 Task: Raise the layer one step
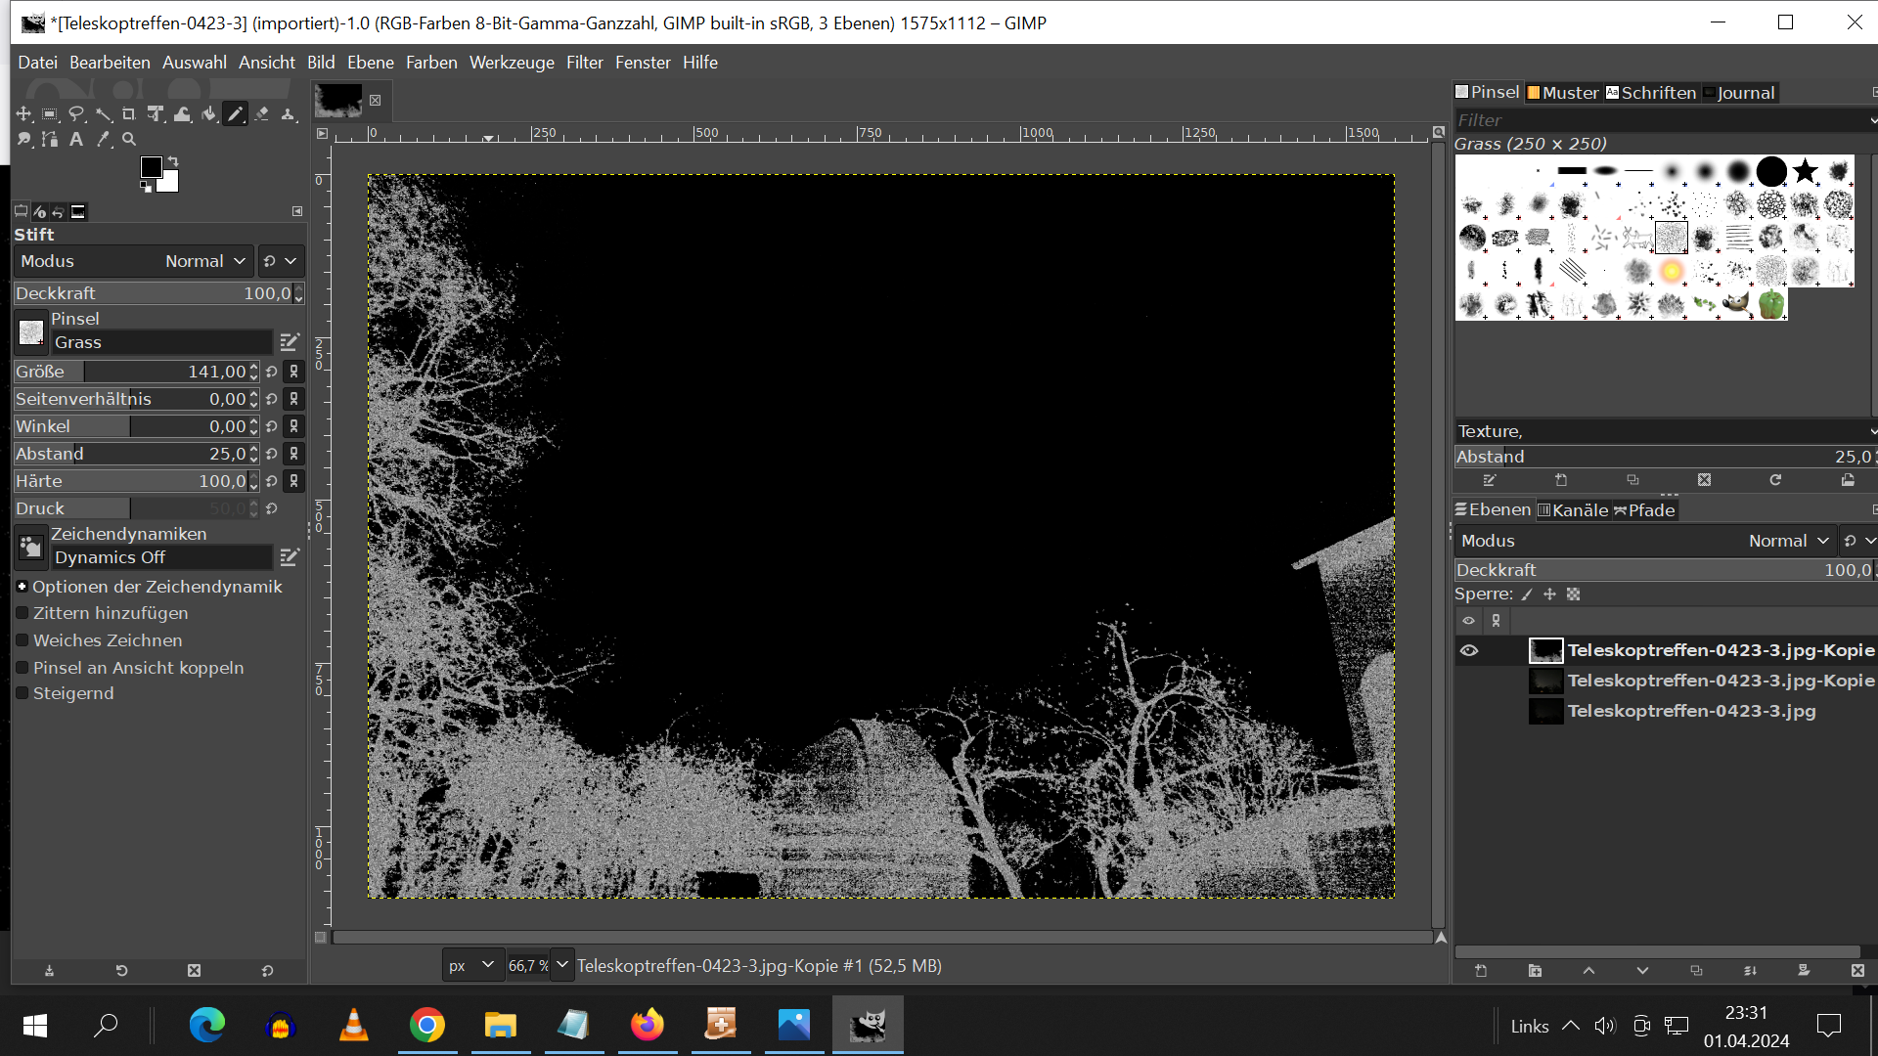click(1588, 971)
